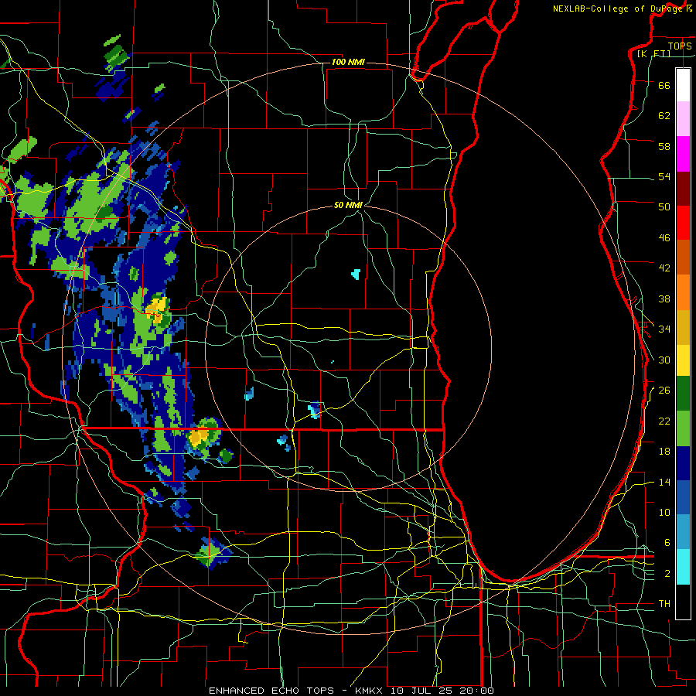Click the '100 NMI' range ring label
This screenshot has width=696, height=696.
[348, 62]
